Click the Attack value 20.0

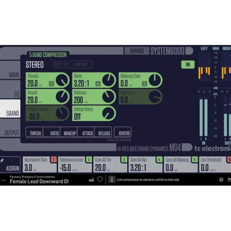point(32,100)
